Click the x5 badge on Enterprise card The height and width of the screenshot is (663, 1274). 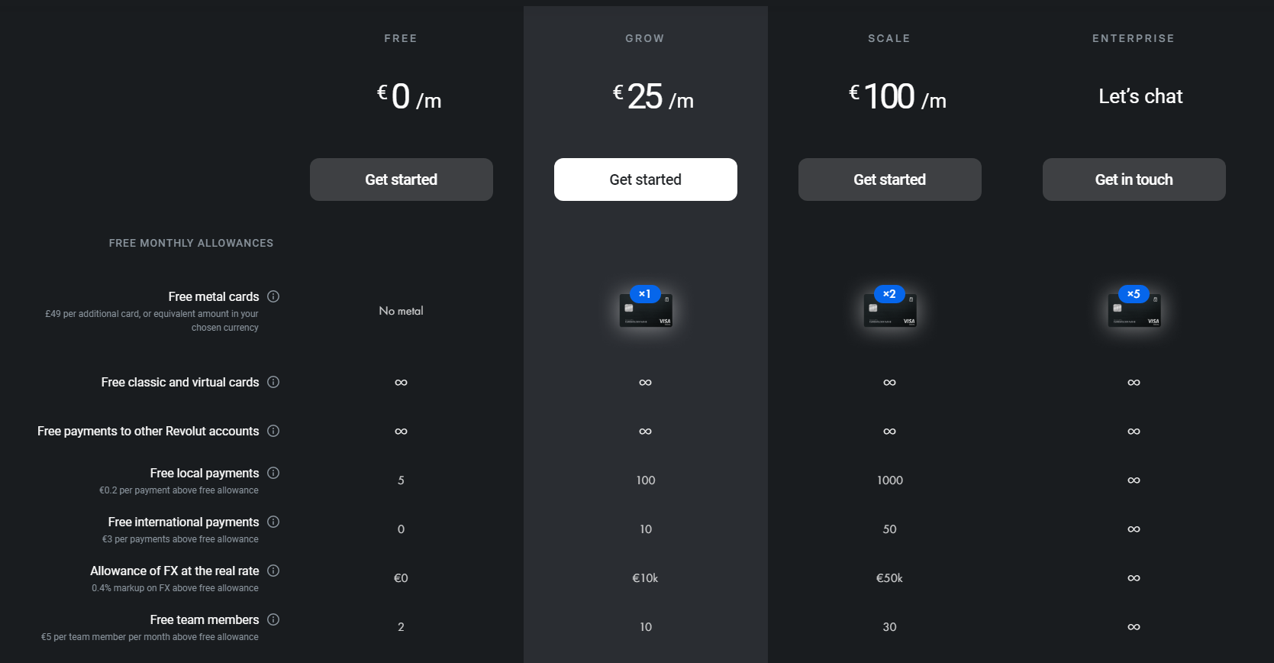(1134, 294)
